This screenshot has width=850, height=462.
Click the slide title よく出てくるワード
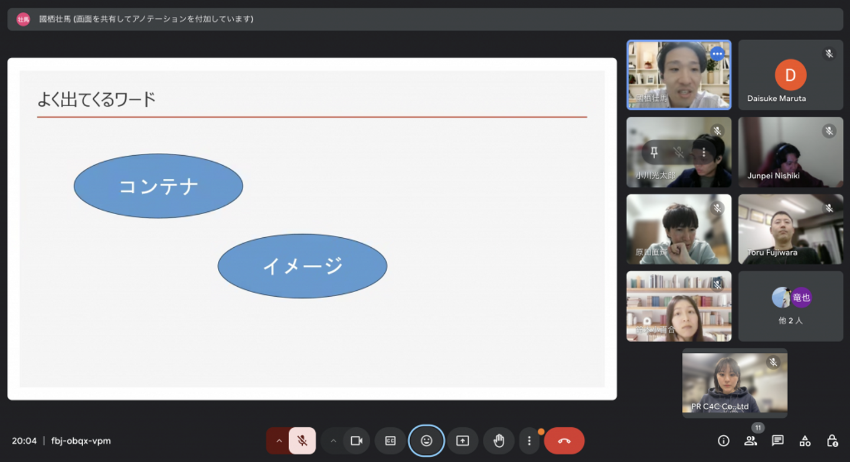click(x=96, y=99)
